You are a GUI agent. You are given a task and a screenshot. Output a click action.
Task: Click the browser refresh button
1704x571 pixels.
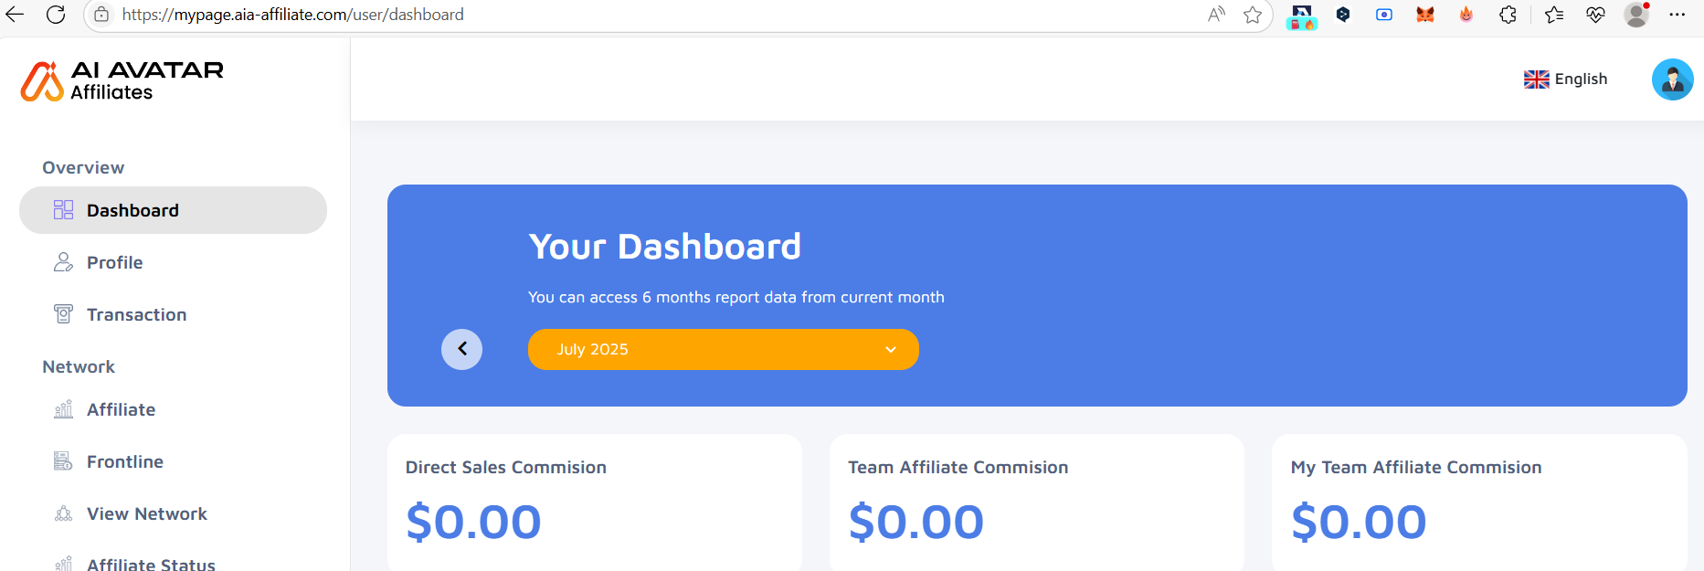[x=56, y=15]
